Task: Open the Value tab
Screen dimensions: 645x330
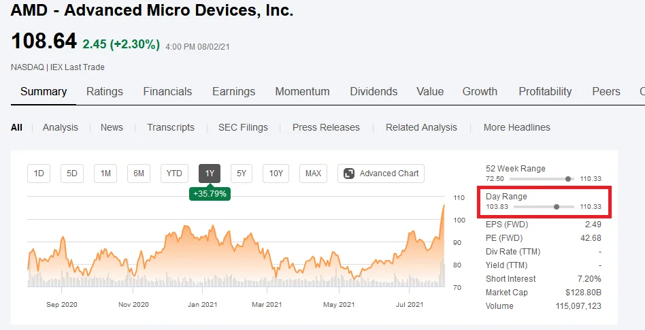Action: (430, 91)
